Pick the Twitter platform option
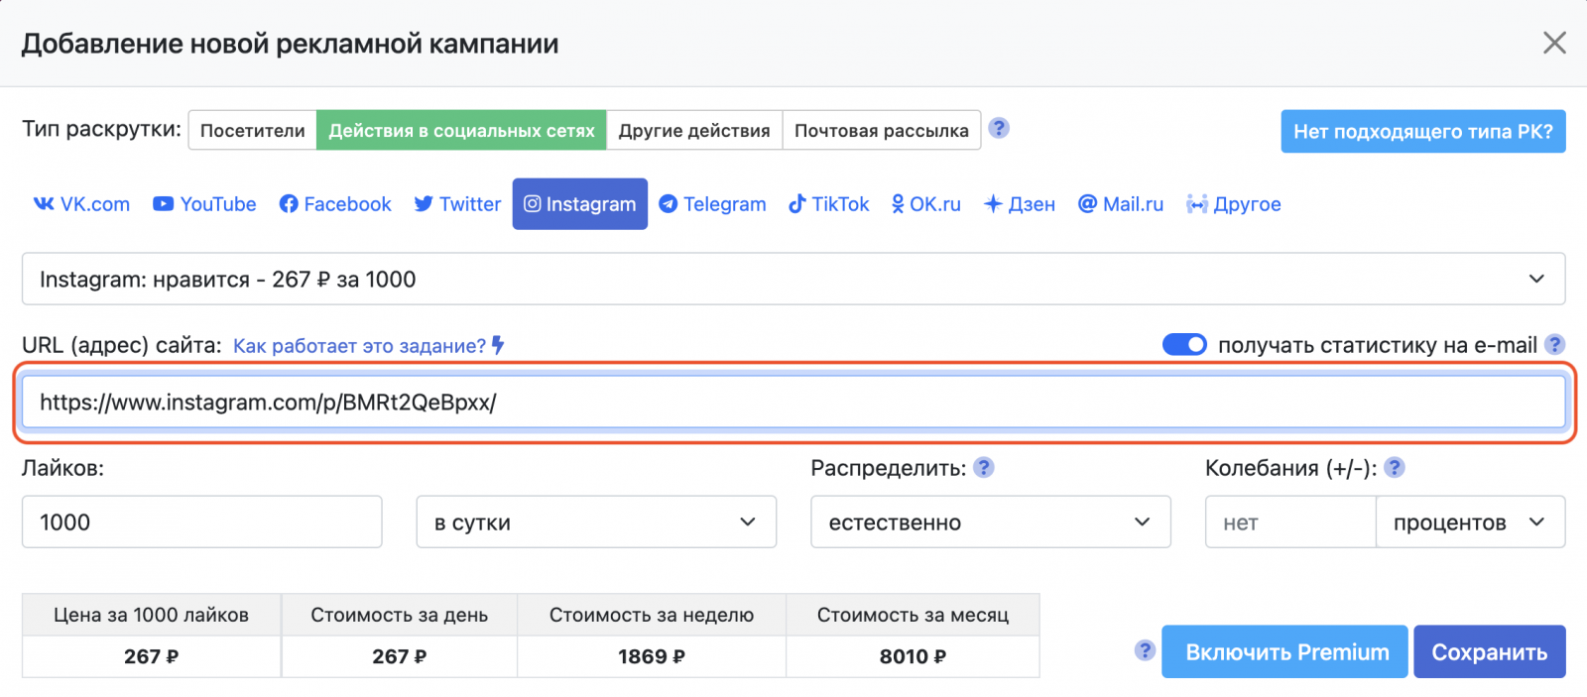1587x697 pixels. tap(457, 204)
